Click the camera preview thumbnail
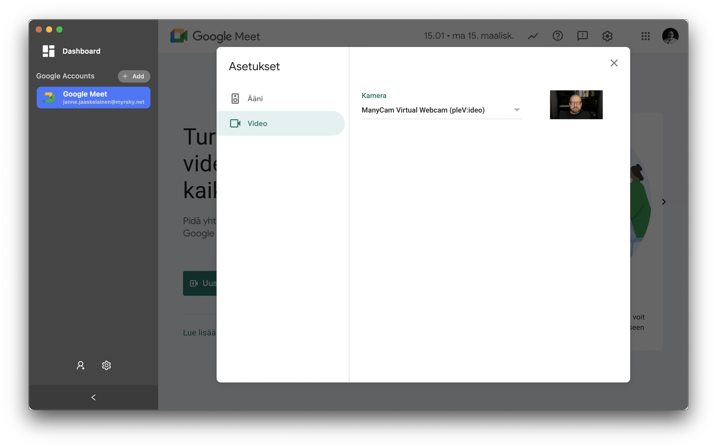Viewport: 717px width, 448px height. coord(576,104)
